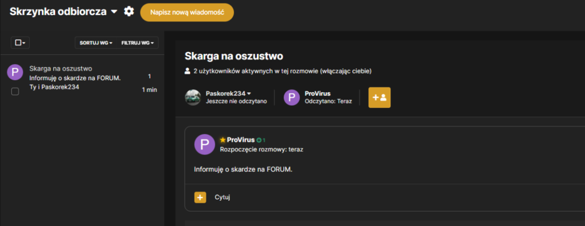Image resolution: width=585 pixels, height=226 pixels.
Task: Open inbox settings gear icon
Action: pos(129,12)
